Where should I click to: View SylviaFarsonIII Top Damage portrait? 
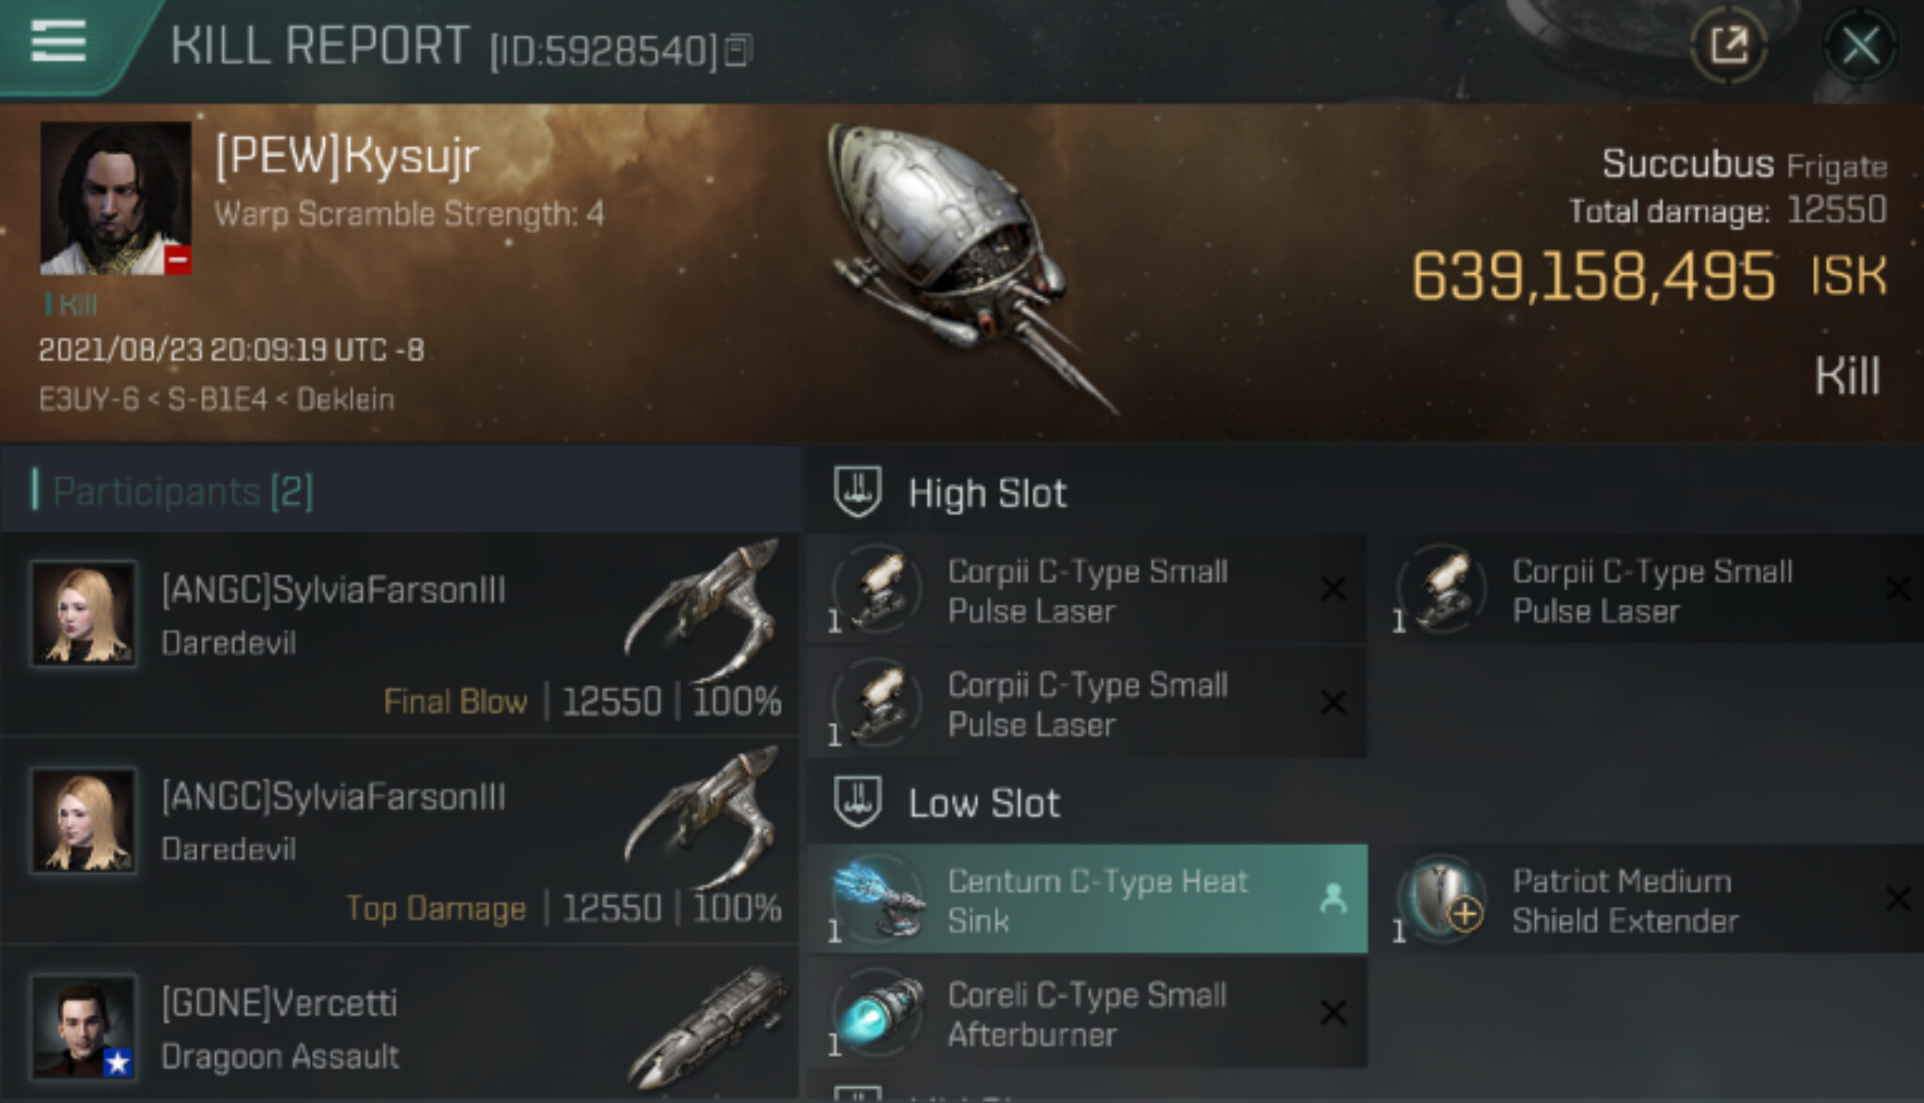click(84, 821)
